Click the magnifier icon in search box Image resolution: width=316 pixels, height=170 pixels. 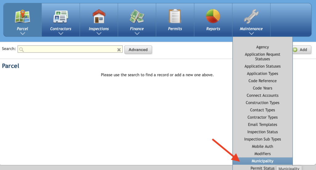pyautogui.click(x=21, y=50)
